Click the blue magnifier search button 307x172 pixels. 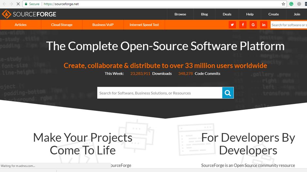click(228, 93)
